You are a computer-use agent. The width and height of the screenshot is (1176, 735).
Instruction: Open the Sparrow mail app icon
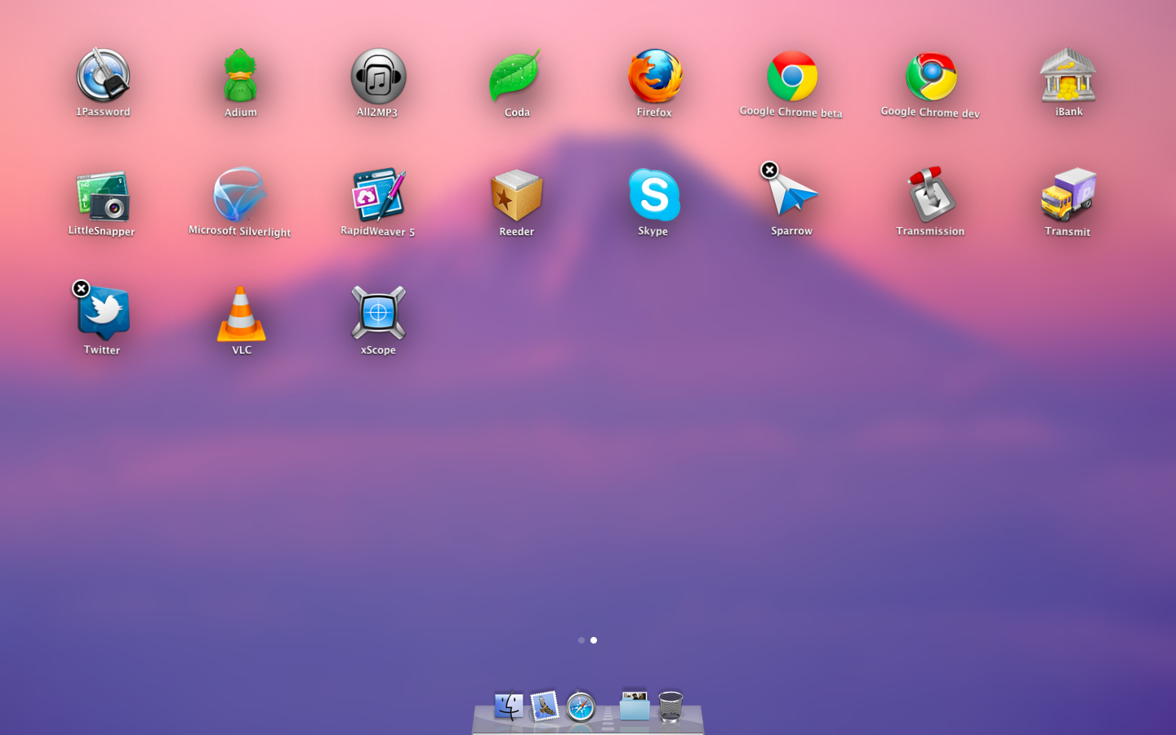(792, 194)
